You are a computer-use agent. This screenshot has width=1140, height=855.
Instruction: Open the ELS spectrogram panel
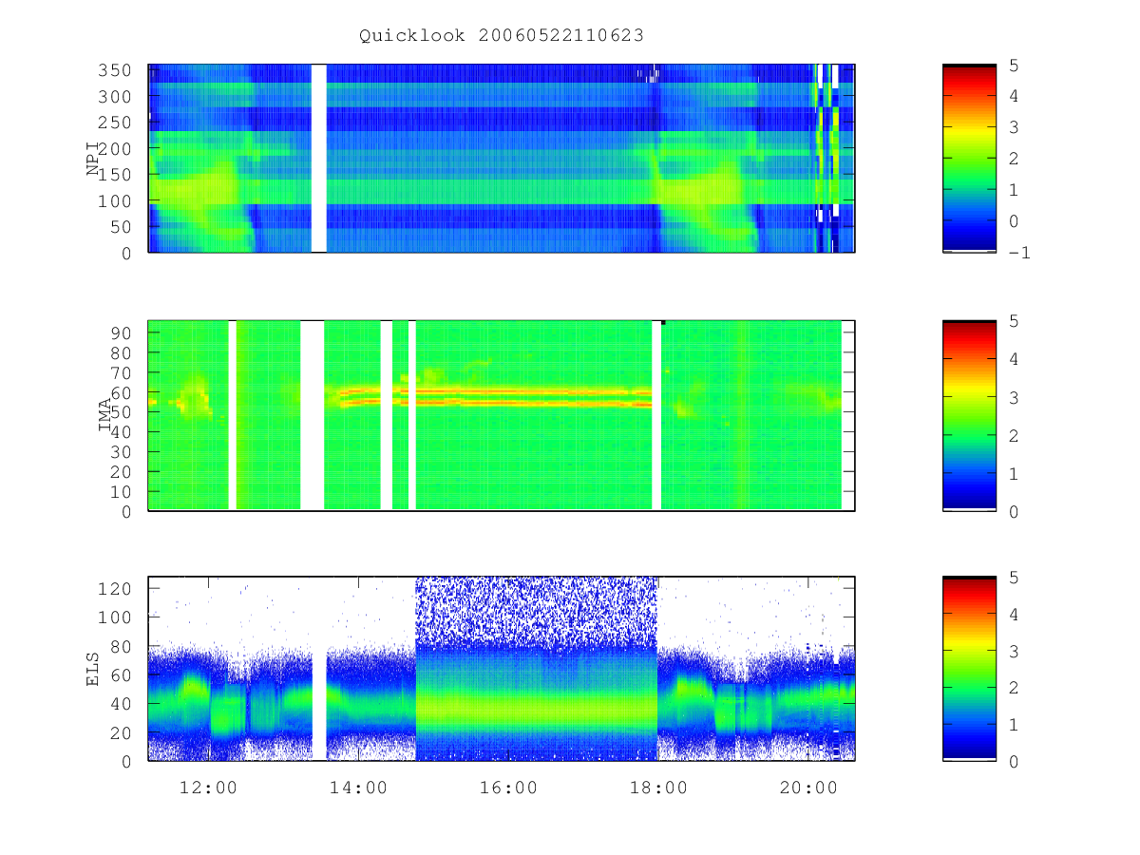502,669
